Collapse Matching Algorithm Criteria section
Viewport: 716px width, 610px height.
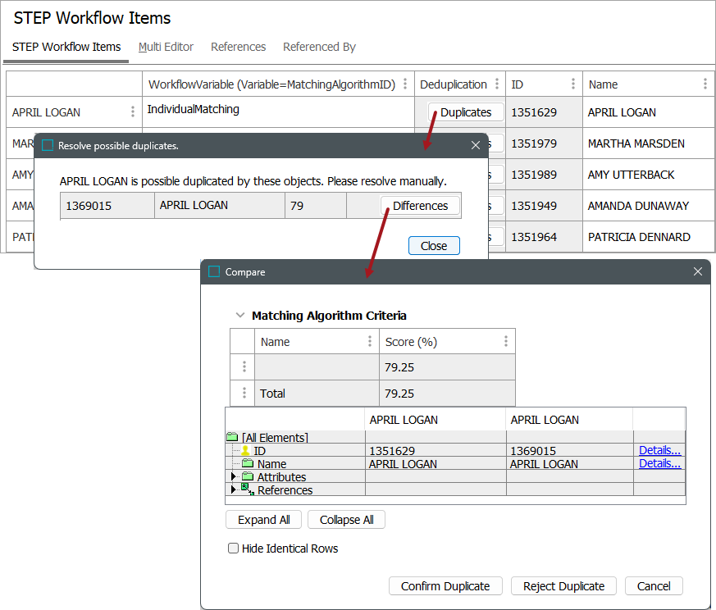pyautogui.click(x=239, y=316)
